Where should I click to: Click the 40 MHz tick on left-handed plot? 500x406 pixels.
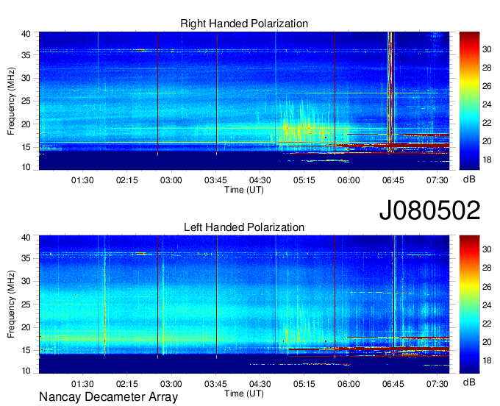pyautogui.click(x=26, y=238)
